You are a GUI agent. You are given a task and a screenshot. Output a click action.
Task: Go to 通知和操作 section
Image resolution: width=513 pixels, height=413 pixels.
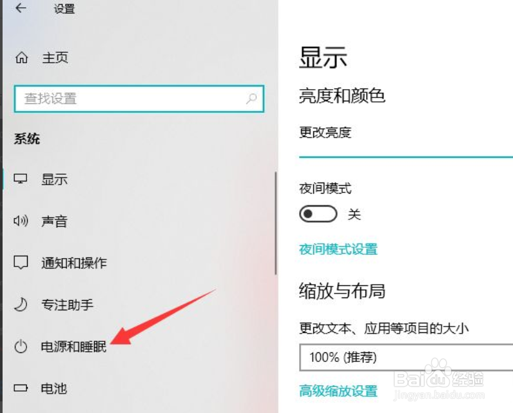[74, 263]
